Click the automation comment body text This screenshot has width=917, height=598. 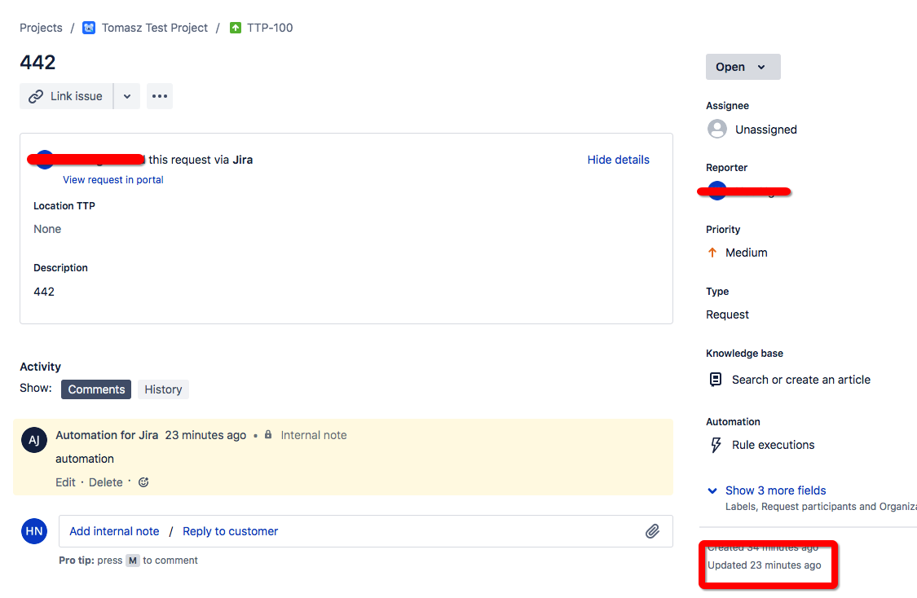click(85, 459)
